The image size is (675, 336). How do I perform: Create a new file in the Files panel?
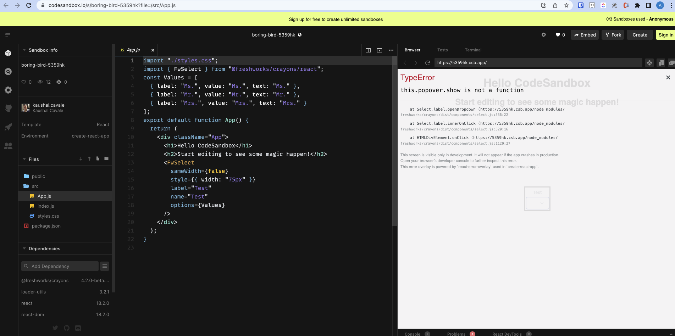(x=98, y=159)
